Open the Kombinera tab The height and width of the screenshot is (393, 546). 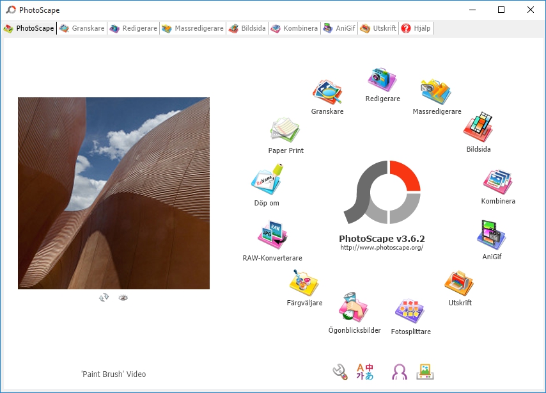[x=294, y=28]
